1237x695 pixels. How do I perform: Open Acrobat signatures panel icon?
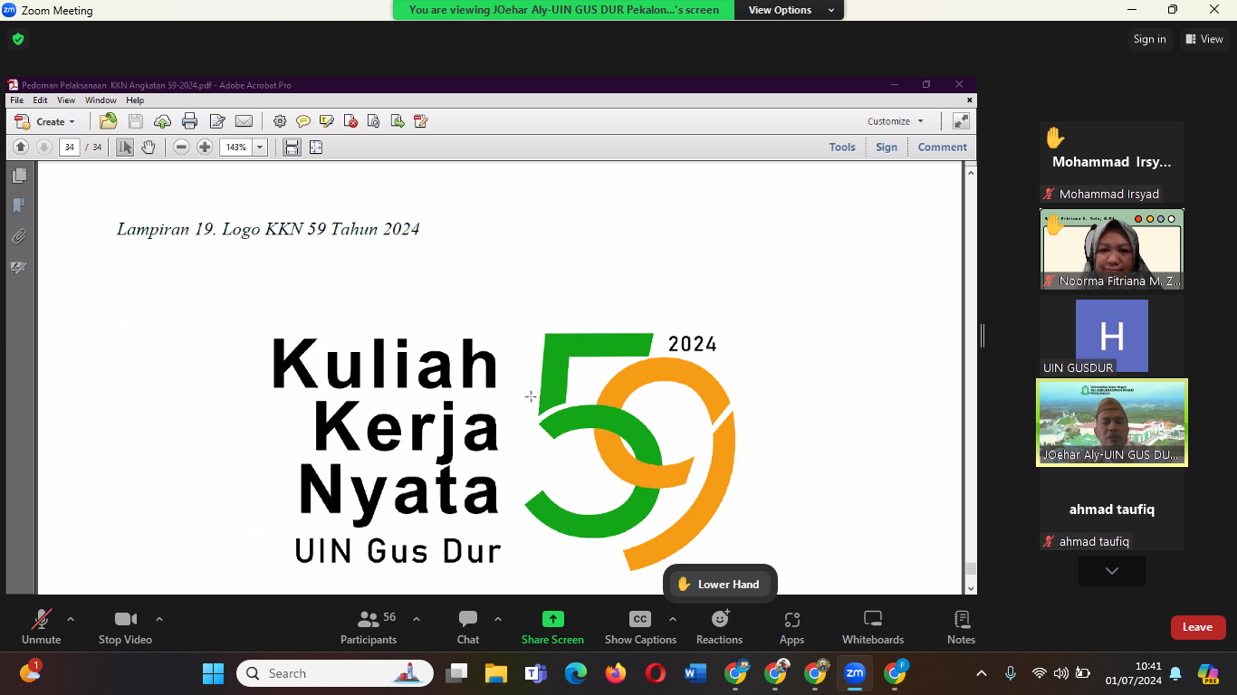coord(19,268)
